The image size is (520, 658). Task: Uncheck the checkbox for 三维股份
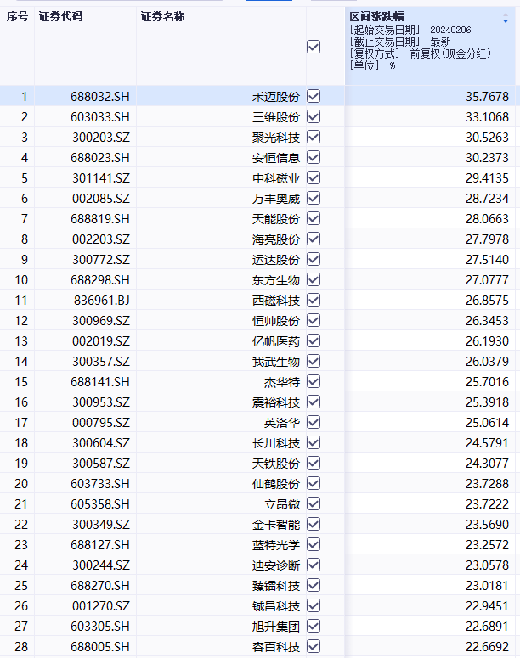click(x=314, y=116)
